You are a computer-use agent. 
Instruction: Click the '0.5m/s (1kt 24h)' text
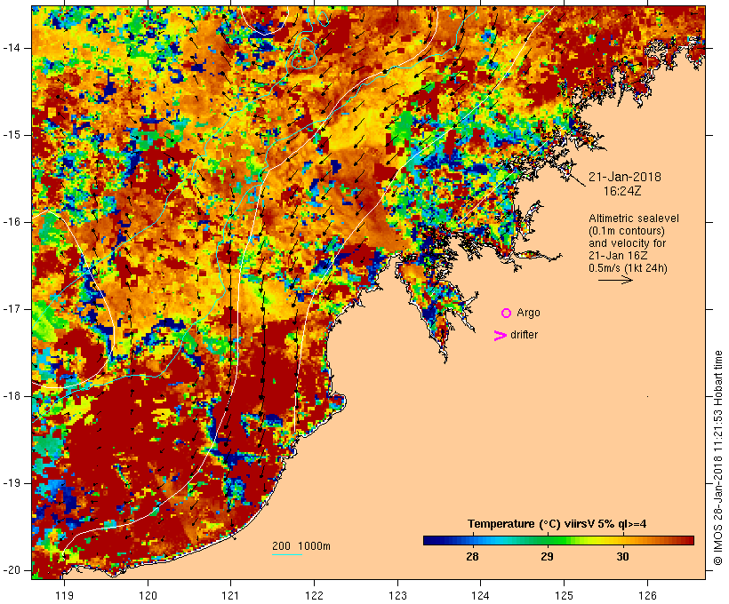pos(629,268)
